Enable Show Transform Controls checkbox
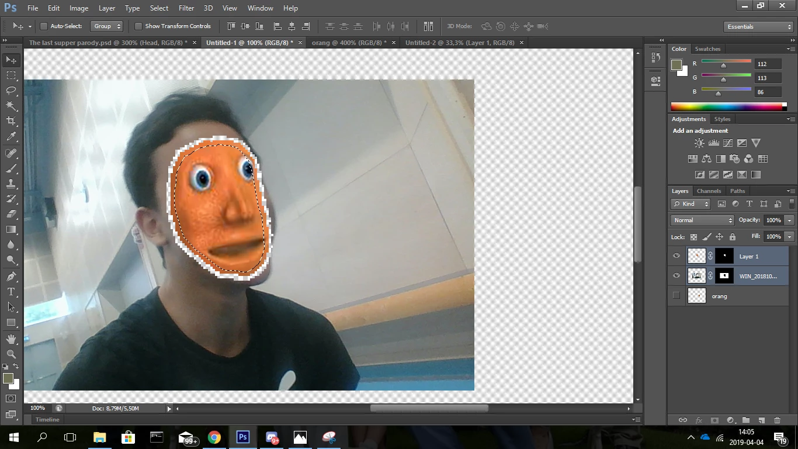 138,26
